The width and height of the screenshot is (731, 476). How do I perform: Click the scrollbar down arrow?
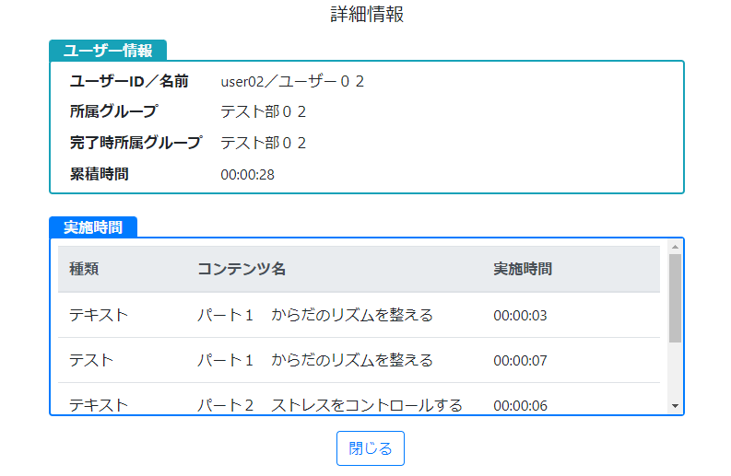pos(675,406)
